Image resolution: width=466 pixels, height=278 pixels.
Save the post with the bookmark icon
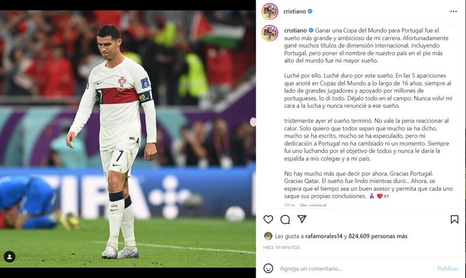pos(454,219)
